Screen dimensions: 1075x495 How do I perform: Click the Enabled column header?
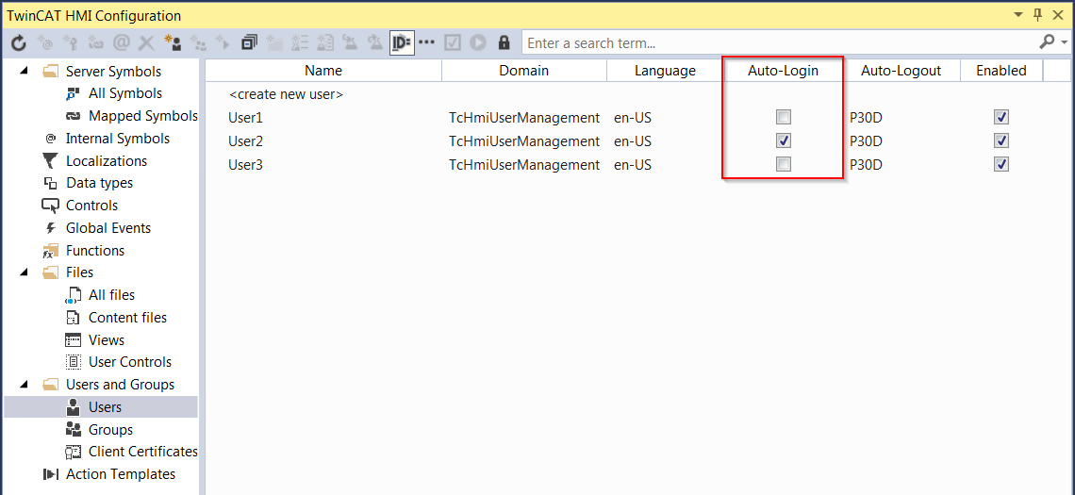[1001, 71]
